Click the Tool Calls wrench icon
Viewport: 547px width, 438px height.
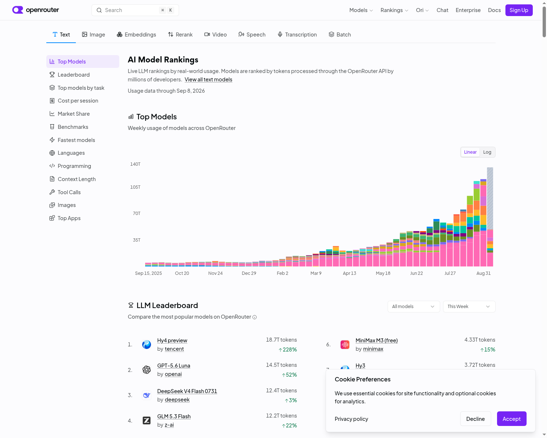click(x=52, y=192)
